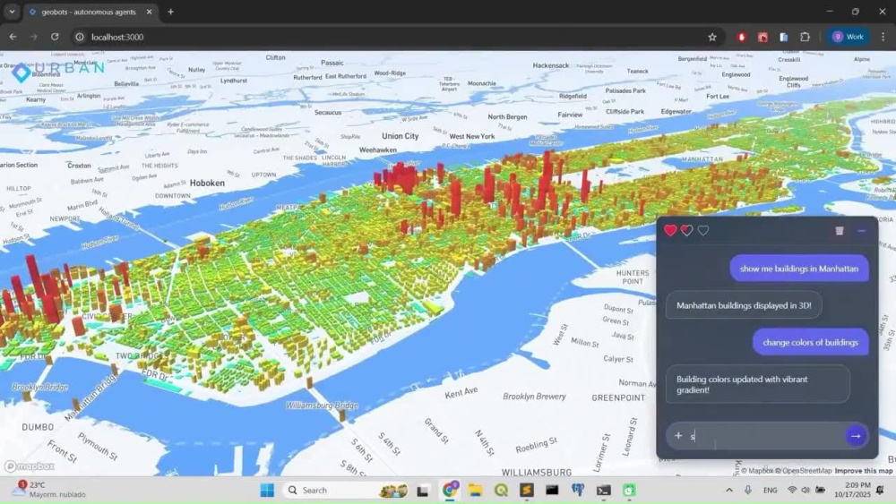This screenshot has height=504, width=896.
Task: Reload the localhost page
Action: pyautogui.click(x=55, y=37)
